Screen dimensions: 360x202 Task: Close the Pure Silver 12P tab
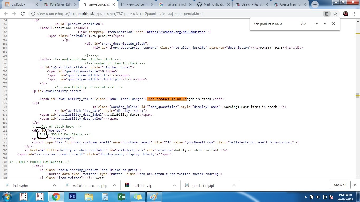[75, 4]
